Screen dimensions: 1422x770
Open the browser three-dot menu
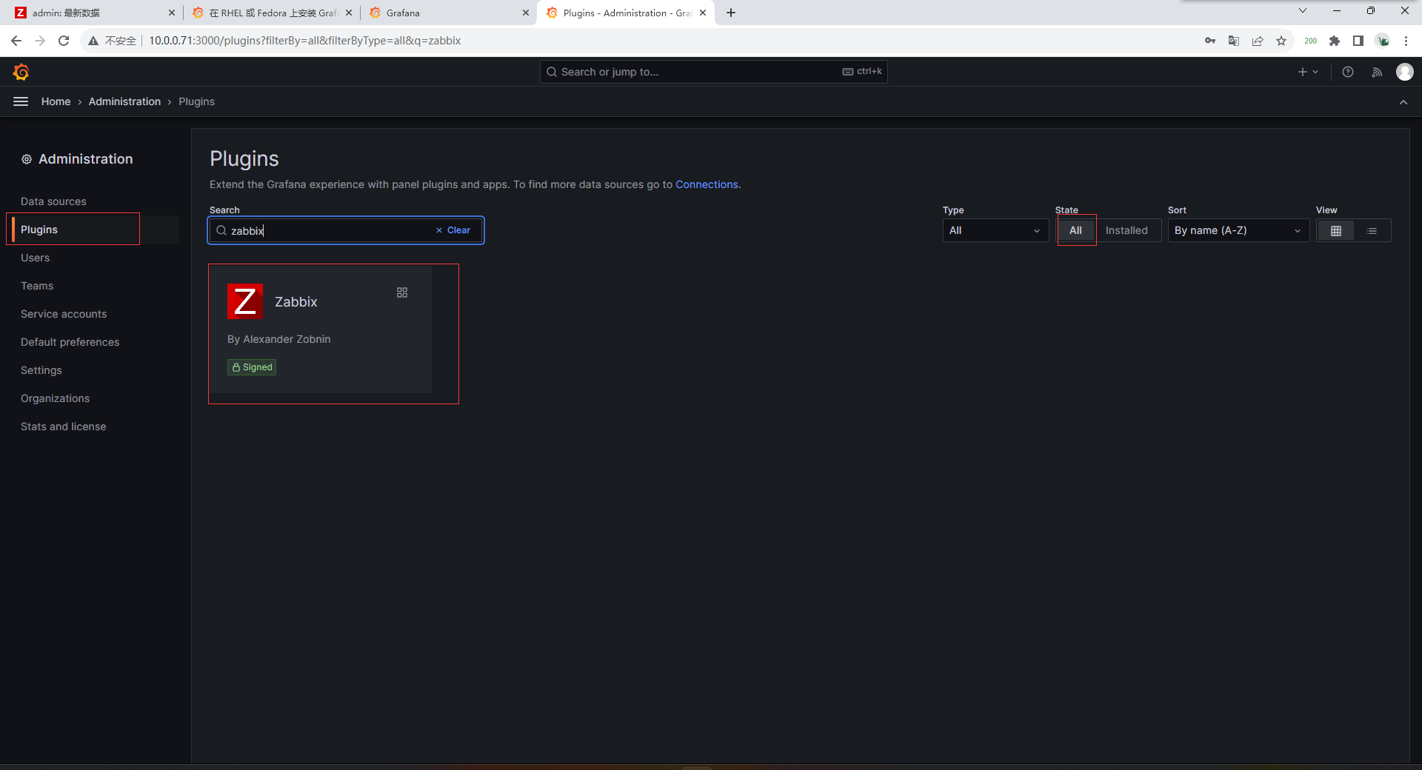(x=1406, y=41)
